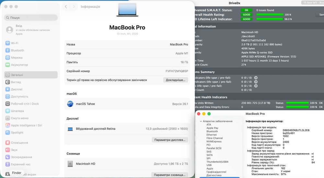Click the built-in Retina display icon
Screen dimensions: 324x178
point(70,129)
